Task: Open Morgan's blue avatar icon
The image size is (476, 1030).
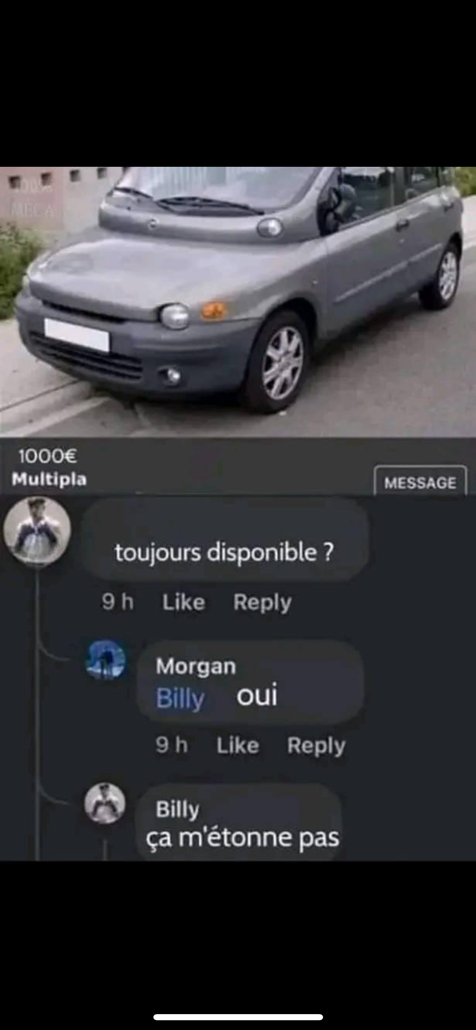Action: pos(105,660)
